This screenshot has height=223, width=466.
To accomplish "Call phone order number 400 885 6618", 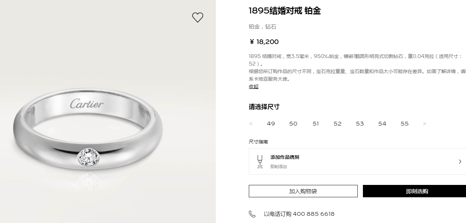I will coord(299,214).
